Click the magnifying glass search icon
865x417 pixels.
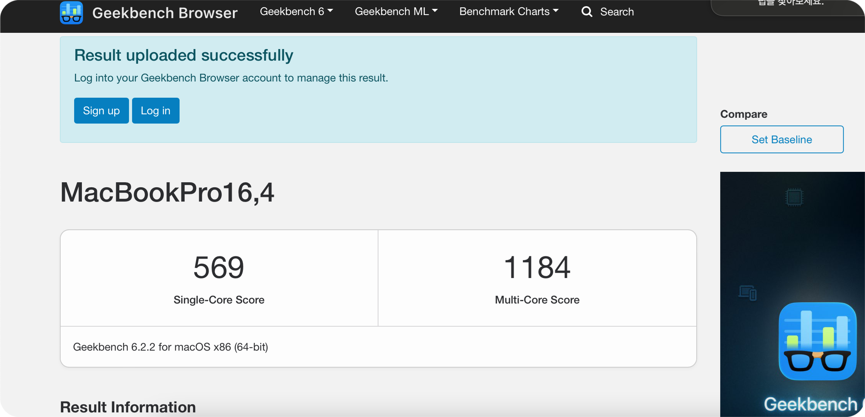click(x=587, y=12)
